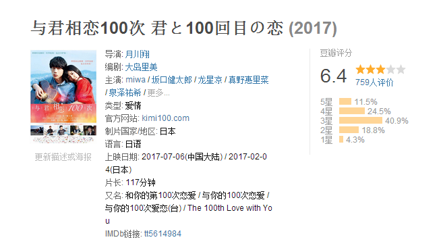Expand cast list with 更多...
Image resolution: width=441 pixels, height=248 pixels.
pos(158,93)
